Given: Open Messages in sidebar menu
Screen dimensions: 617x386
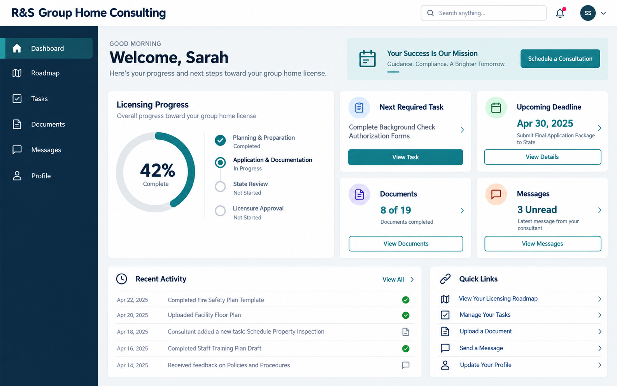Looking at the screenshot, I should [x=46, y=150].
